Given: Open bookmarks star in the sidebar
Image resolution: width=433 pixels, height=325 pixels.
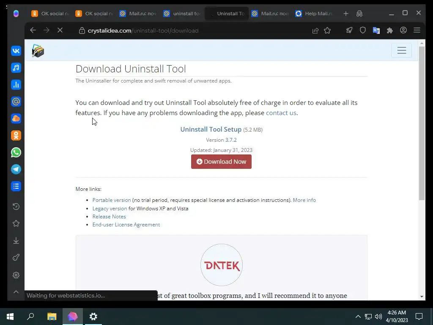Looking at the screenshot, I should 16,223.
